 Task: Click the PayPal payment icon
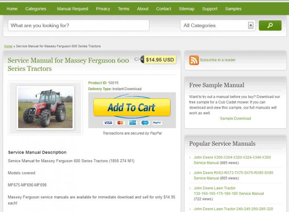[x=157, y=123]
